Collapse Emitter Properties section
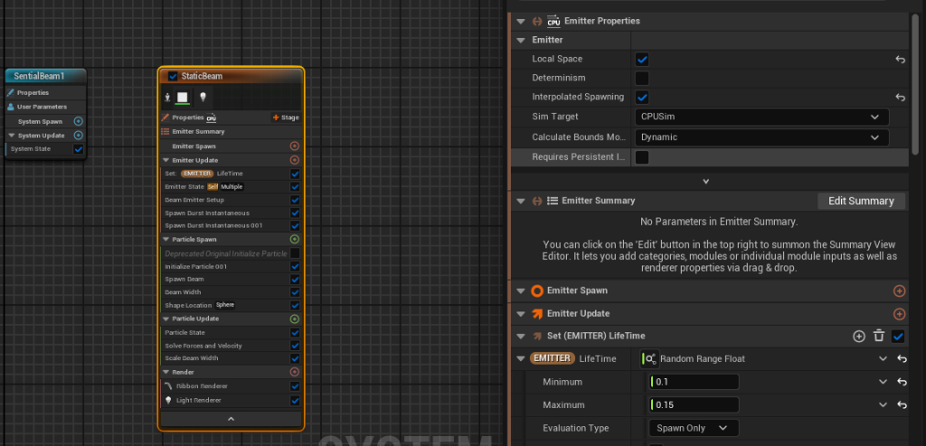Screen dimensions: 926x446 point(520,22)
